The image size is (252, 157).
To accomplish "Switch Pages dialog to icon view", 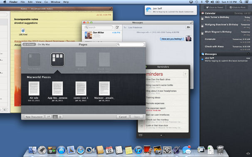I will pos(55,117).
